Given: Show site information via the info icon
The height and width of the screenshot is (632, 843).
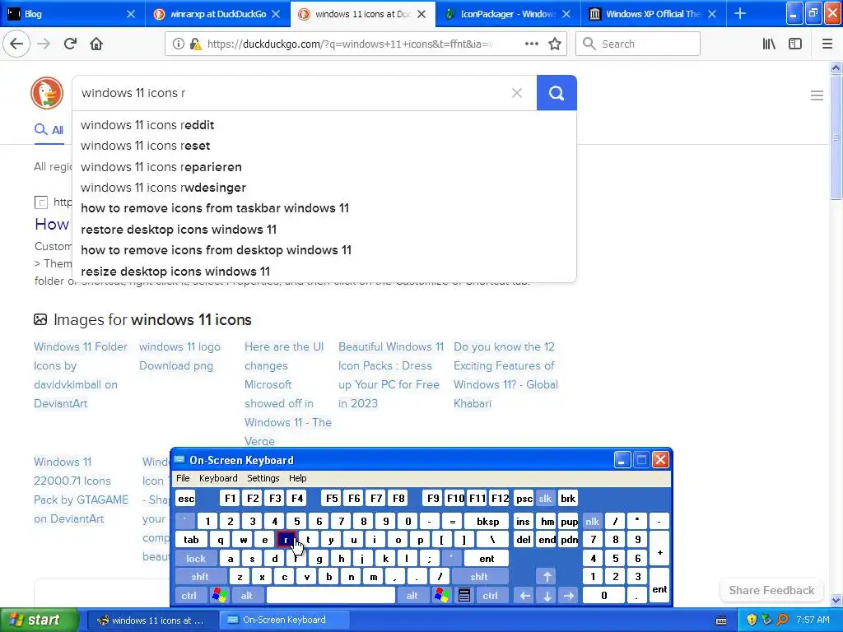Looking at the screenshot, I should point(178,44).
